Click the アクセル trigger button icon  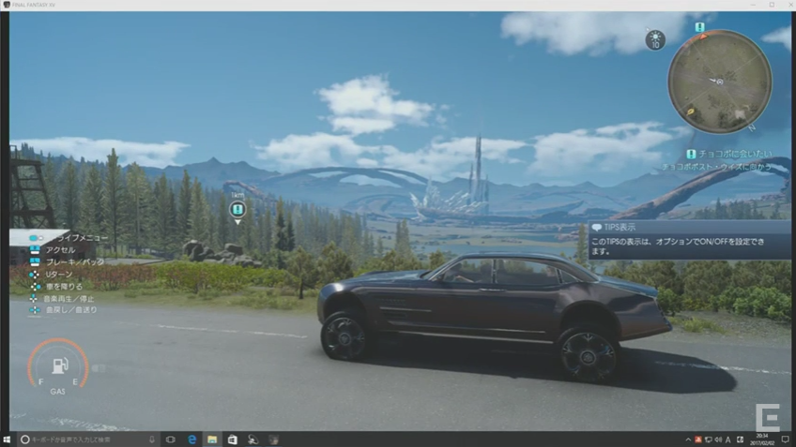(35, 250)
